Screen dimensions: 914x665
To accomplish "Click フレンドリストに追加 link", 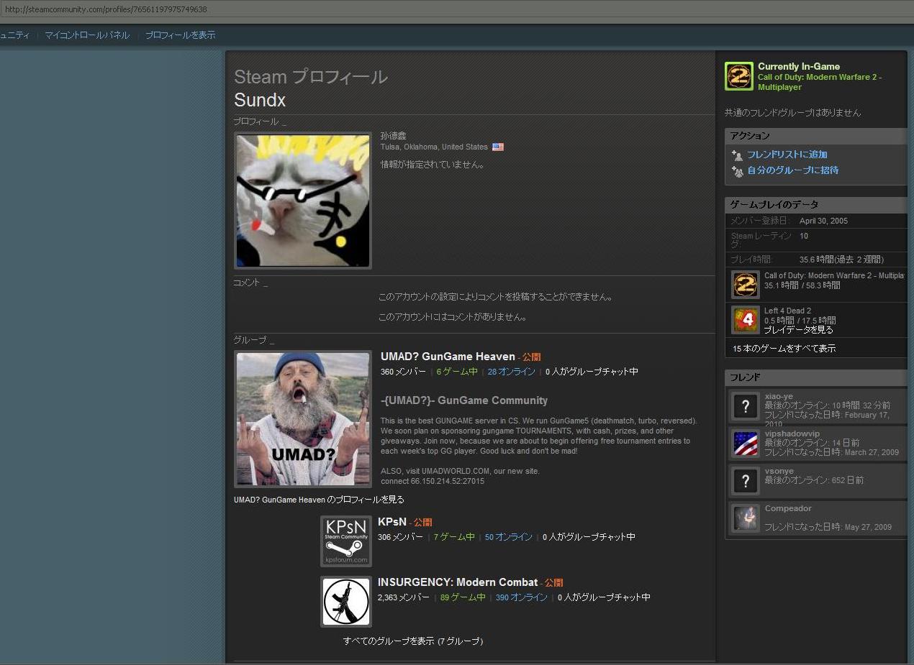I will click(x=787, y=155).
